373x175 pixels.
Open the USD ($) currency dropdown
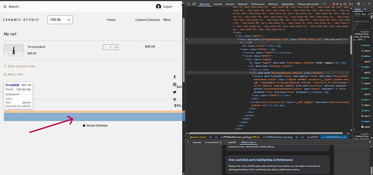[60, 20]
